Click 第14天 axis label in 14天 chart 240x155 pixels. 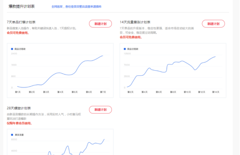coord(216,92)
